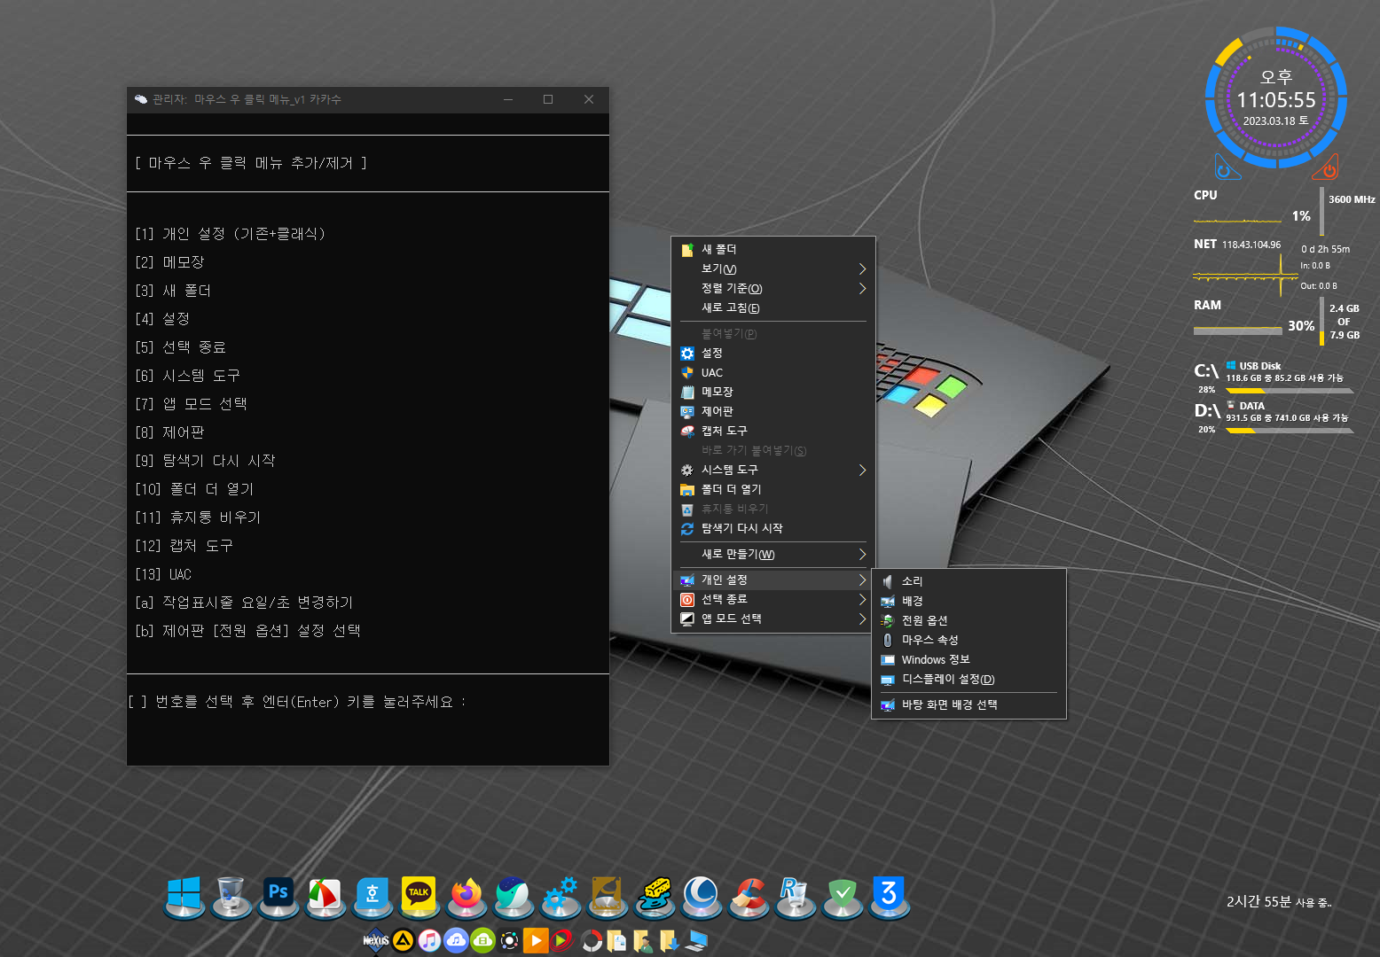
Task: Choose 탐색기 다시 시작 menu entry
Action: [x=772, y=528]
